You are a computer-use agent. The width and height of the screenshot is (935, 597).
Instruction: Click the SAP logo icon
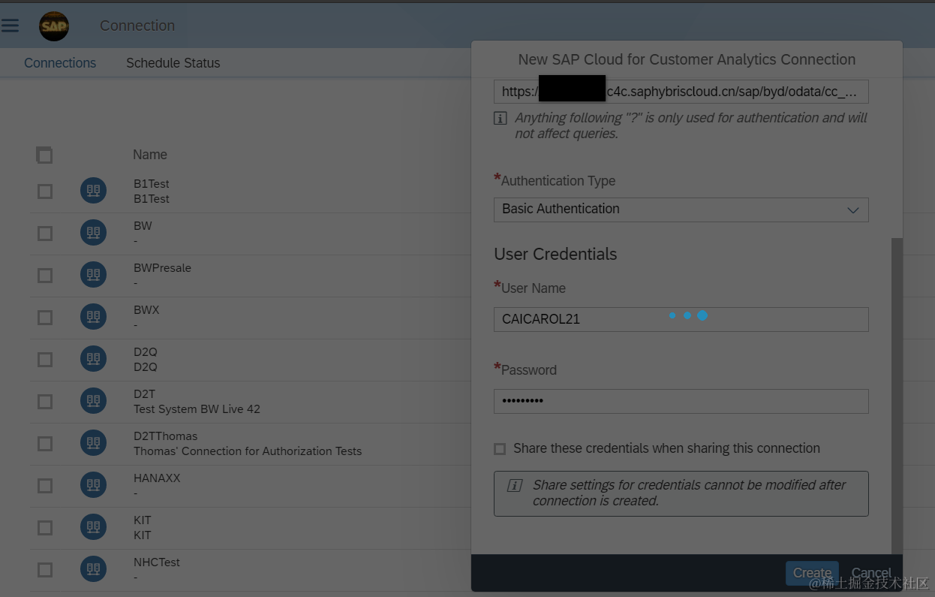[54, 26]
